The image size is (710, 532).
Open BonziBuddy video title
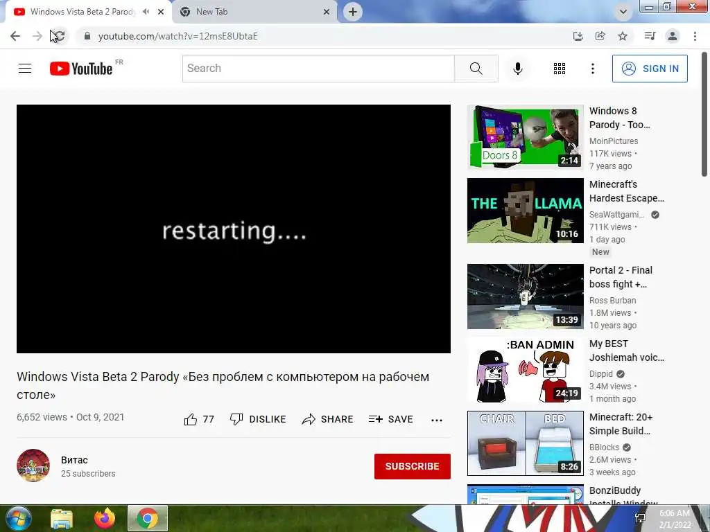pos(623,496)
